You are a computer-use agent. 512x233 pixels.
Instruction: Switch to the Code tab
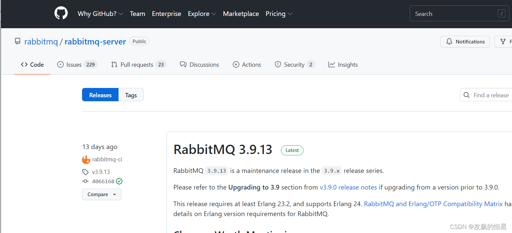click(32, 65)
